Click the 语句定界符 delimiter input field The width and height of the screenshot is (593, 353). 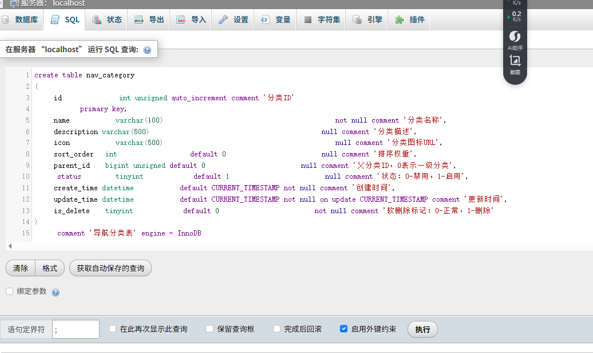pos(76,330)
